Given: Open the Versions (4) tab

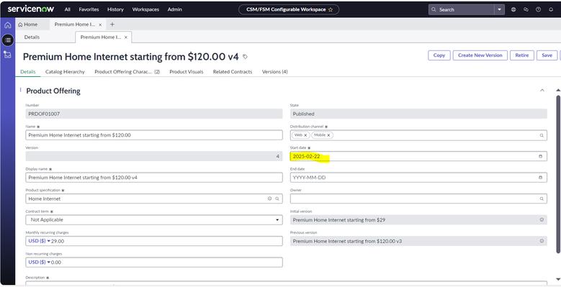Looking at the screenshot, I should point(275,72).
